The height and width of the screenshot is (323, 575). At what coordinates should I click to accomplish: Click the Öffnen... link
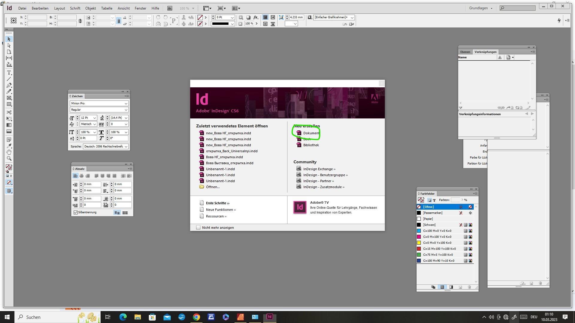tap(213, 187)
